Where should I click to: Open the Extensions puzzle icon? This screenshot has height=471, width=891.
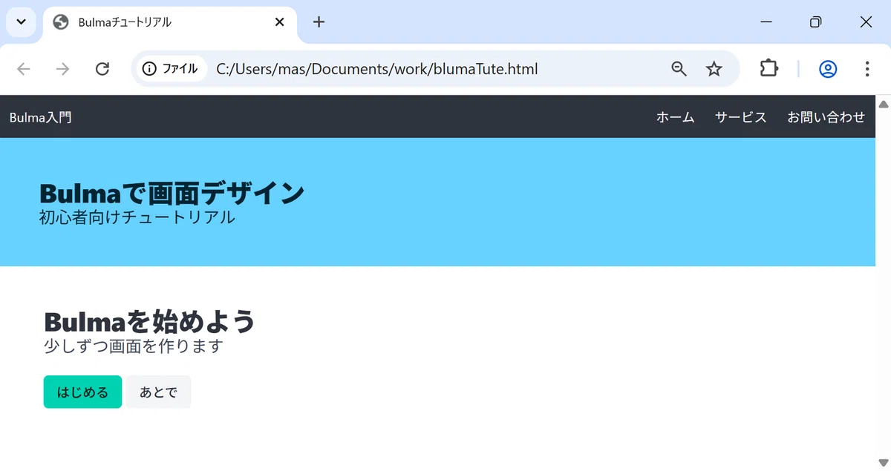768,69
